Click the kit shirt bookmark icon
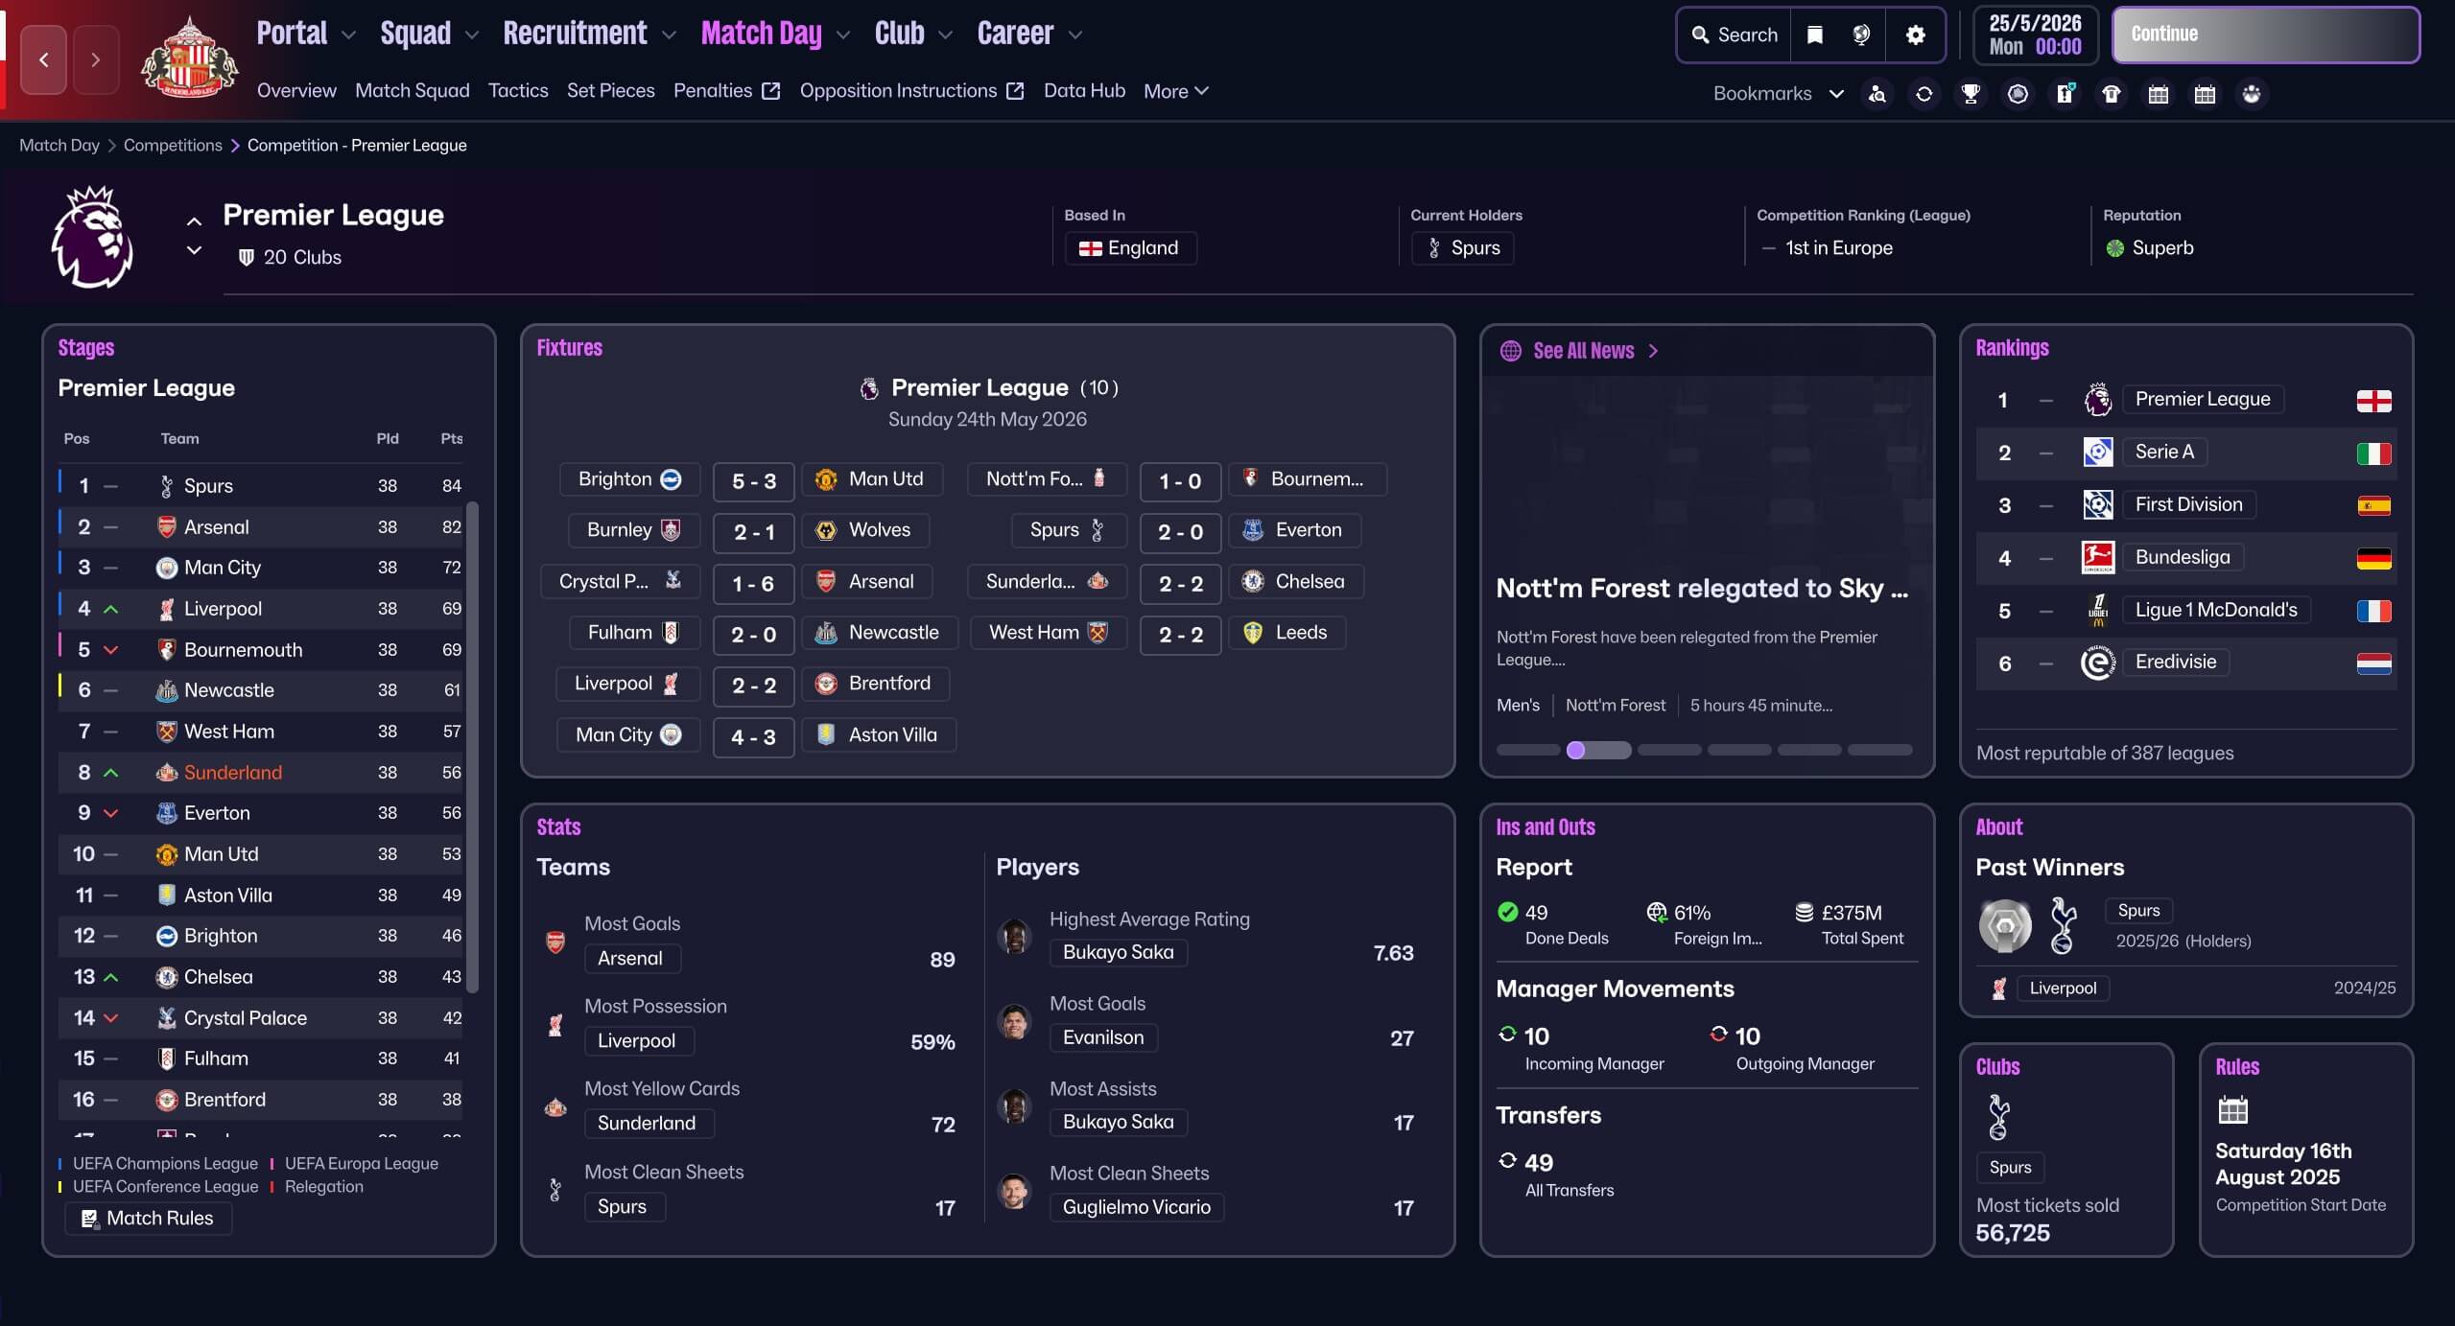This screenshot has width=2455, height=1326. click(x=2112, y=94)
